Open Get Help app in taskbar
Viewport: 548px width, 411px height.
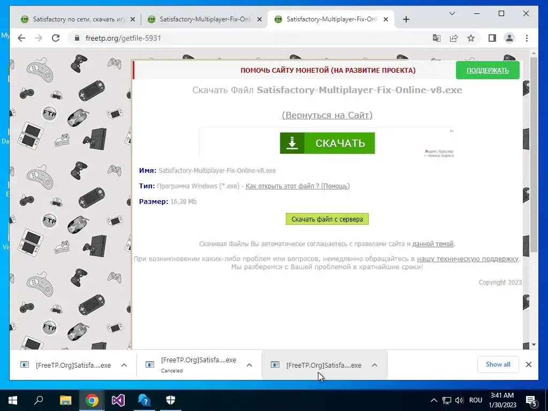(x=144, y=400)
